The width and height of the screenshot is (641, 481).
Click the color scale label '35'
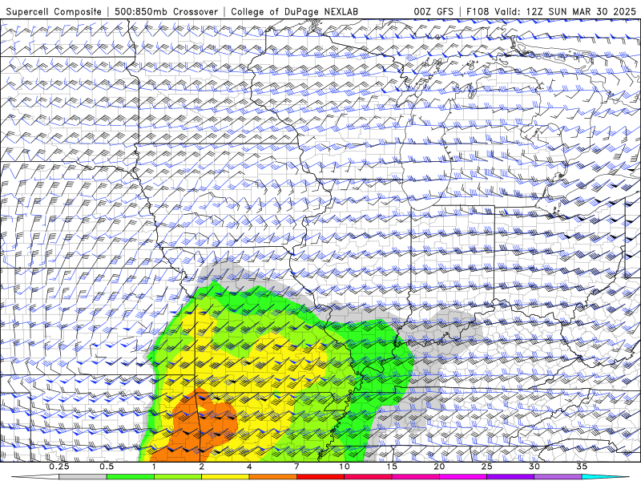tap(582, 467)
